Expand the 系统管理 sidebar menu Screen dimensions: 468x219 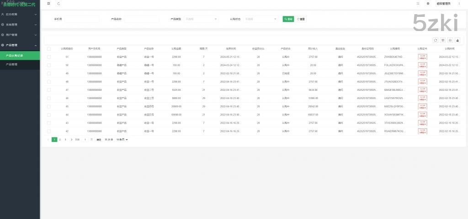[20, 25]
